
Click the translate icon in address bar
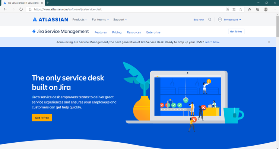click(234, 9)
